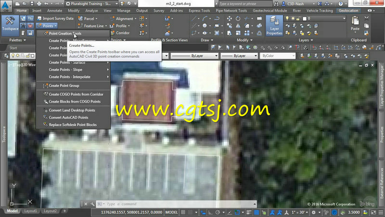This screenshot has width=385, height=217.
Task: Click the Create Point Group icon
Action: tap(45, 86)
